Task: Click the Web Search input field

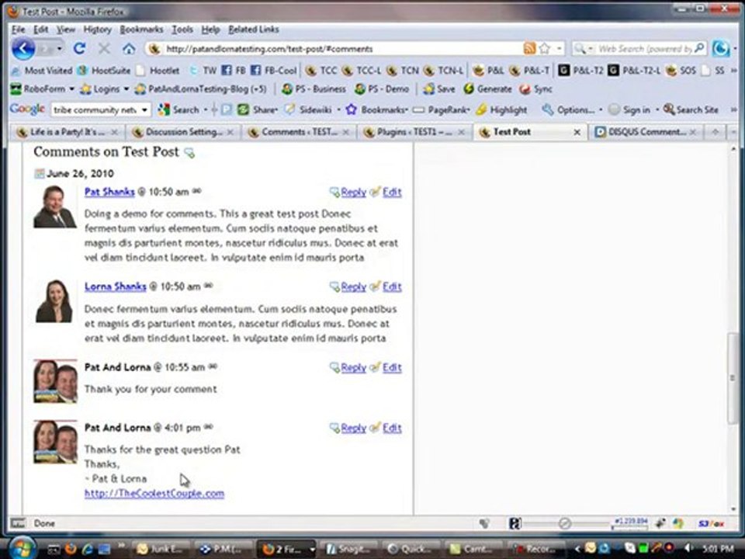Action: [x=644, y=48]
